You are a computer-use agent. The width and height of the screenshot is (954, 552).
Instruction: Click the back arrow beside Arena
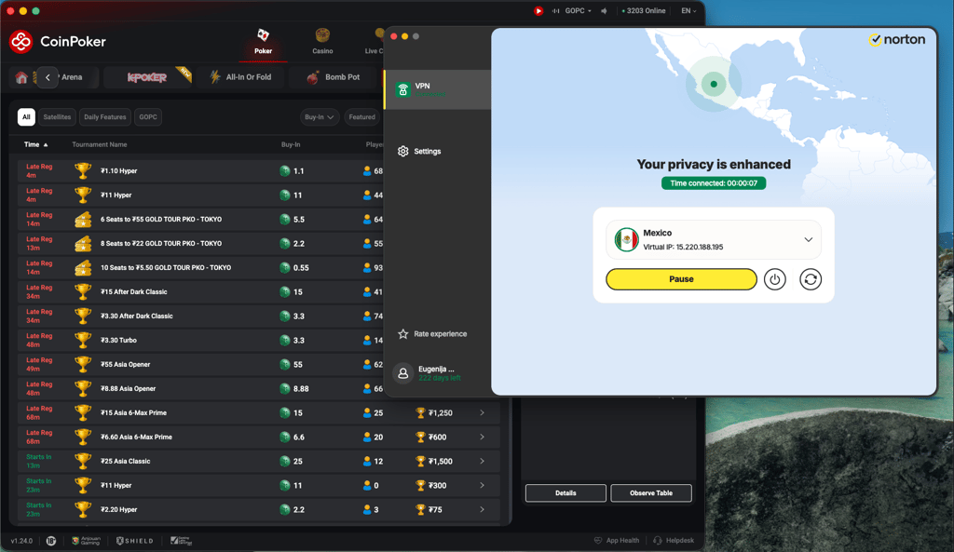[x=48, y=77]
